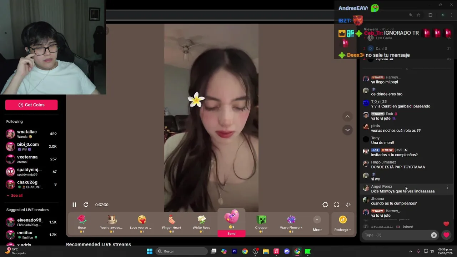The height and width of the screenshot is (257, 457).
Task: Click Jhoana's chat username
Action: point(377,198)
